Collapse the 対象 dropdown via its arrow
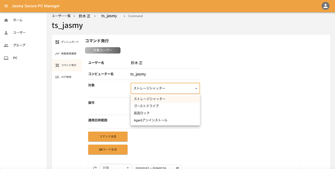The height and width of the screenshot is (169, 335). pyautogui.click(x=196, y=89)
